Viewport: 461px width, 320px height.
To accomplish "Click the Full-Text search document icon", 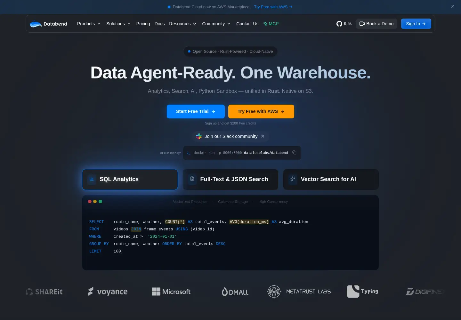I will click(192, 179).
